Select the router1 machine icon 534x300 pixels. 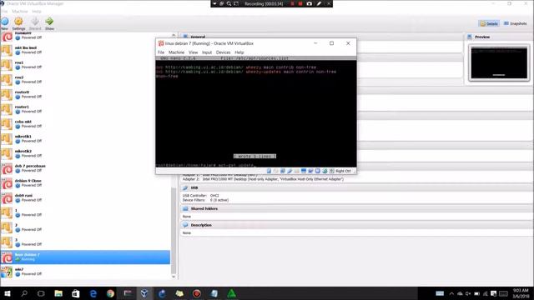tap(7, 109)
